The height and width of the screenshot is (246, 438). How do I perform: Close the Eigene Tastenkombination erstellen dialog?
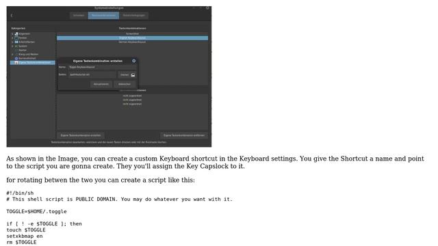click(x=134, y=61)
